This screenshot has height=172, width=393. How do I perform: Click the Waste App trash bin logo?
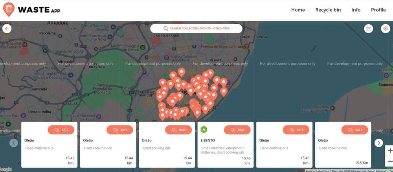click(9, 9)
